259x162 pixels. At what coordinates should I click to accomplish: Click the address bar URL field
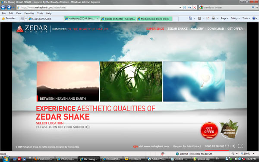[98, 7]
